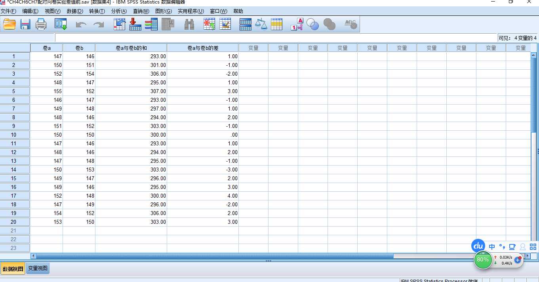Click the Use variable sets icon
This screenshot has height=282, width=539.
click(312, 25)
